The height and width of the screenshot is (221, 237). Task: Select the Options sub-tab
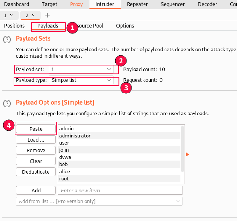click(x=125, y=26)
